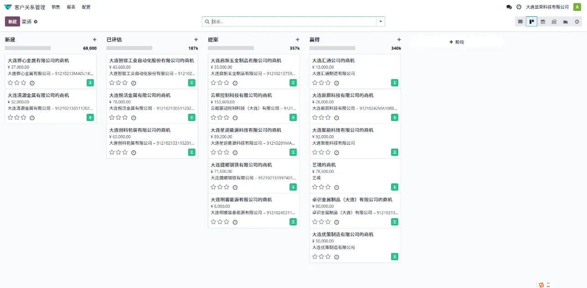Open the user avatar menu
This screenshot has height=288, width=587.
(577, 7)
